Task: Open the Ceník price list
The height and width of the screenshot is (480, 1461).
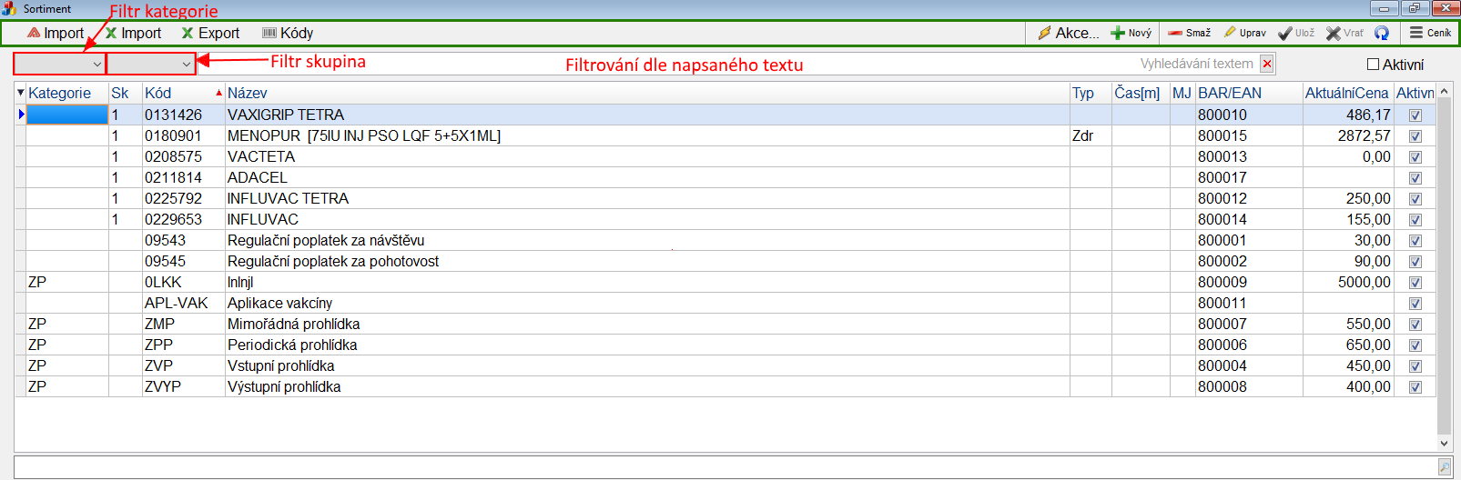Action: 1430,33
